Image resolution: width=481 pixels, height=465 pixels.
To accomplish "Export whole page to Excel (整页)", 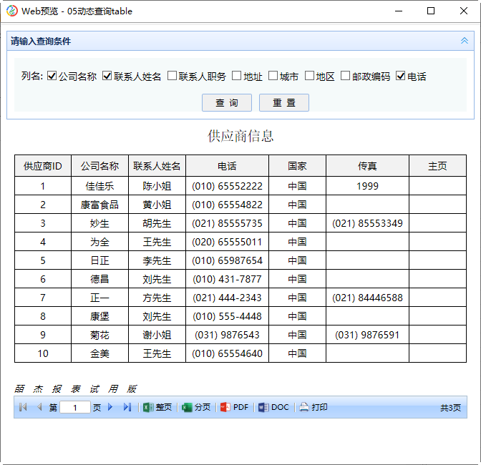I will pyautogui.click(x=157, y=407).
